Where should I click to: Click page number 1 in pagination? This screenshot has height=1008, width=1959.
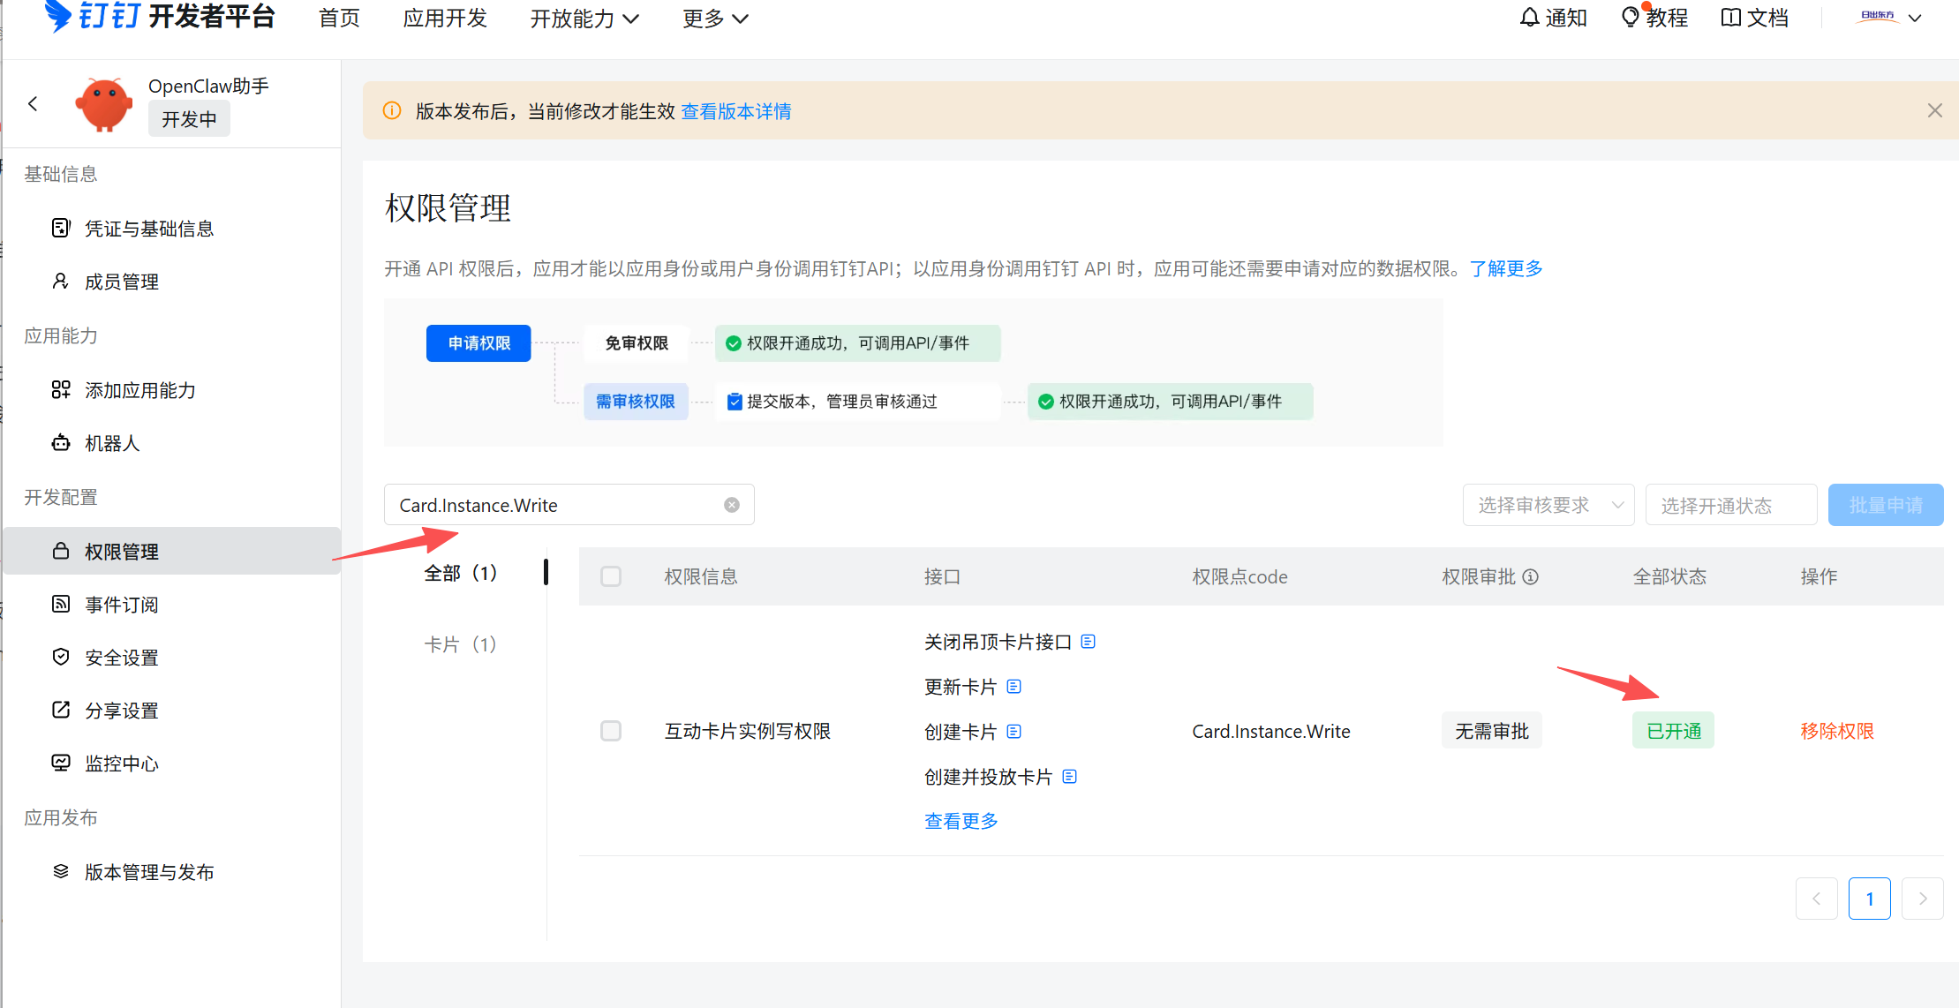1869,899
